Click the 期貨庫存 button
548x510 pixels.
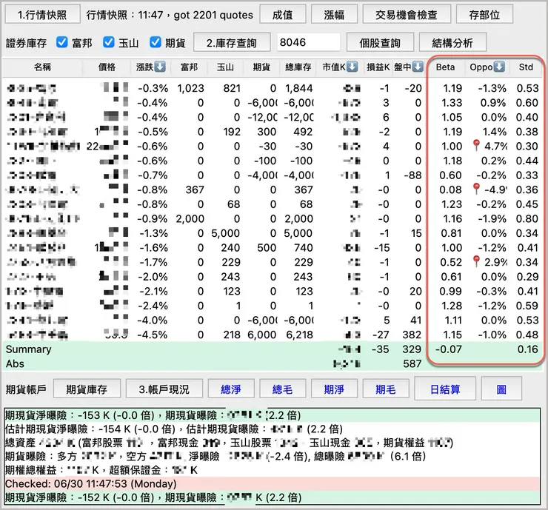[87, 389]
